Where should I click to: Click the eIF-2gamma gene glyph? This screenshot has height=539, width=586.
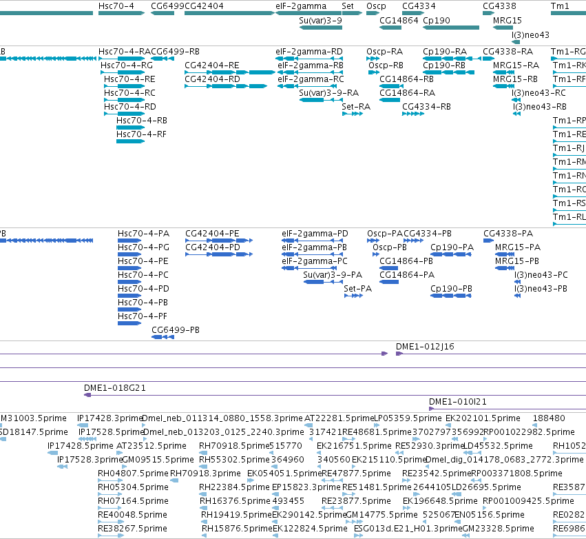click(308, 13)
